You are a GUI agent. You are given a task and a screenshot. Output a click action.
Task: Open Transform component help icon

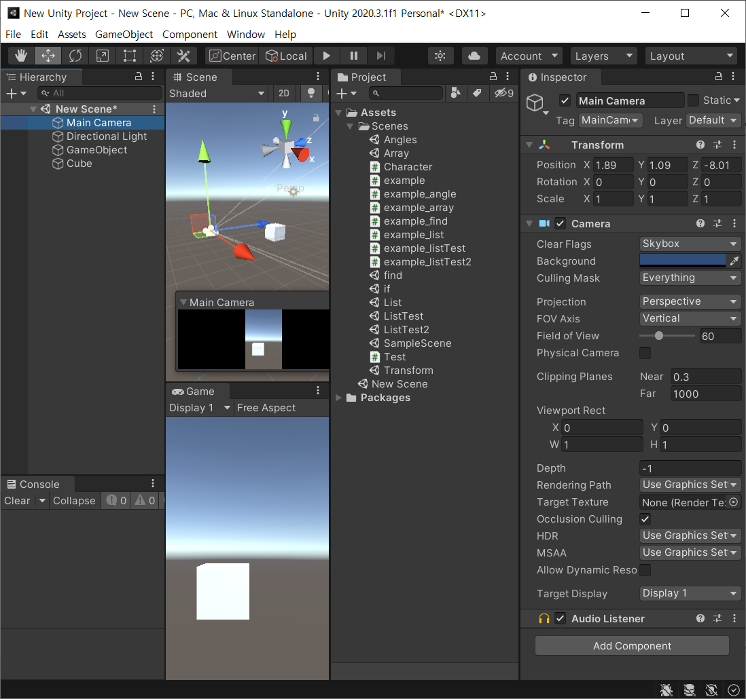coord(700,145)
